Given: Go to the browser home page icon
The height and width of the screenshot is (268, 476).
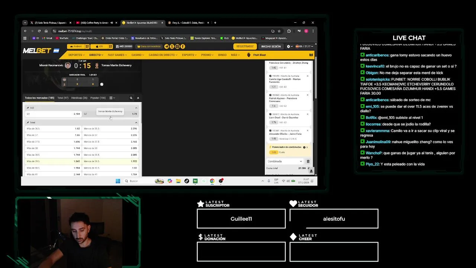Looking at the screenshot, I should point(46,31).
